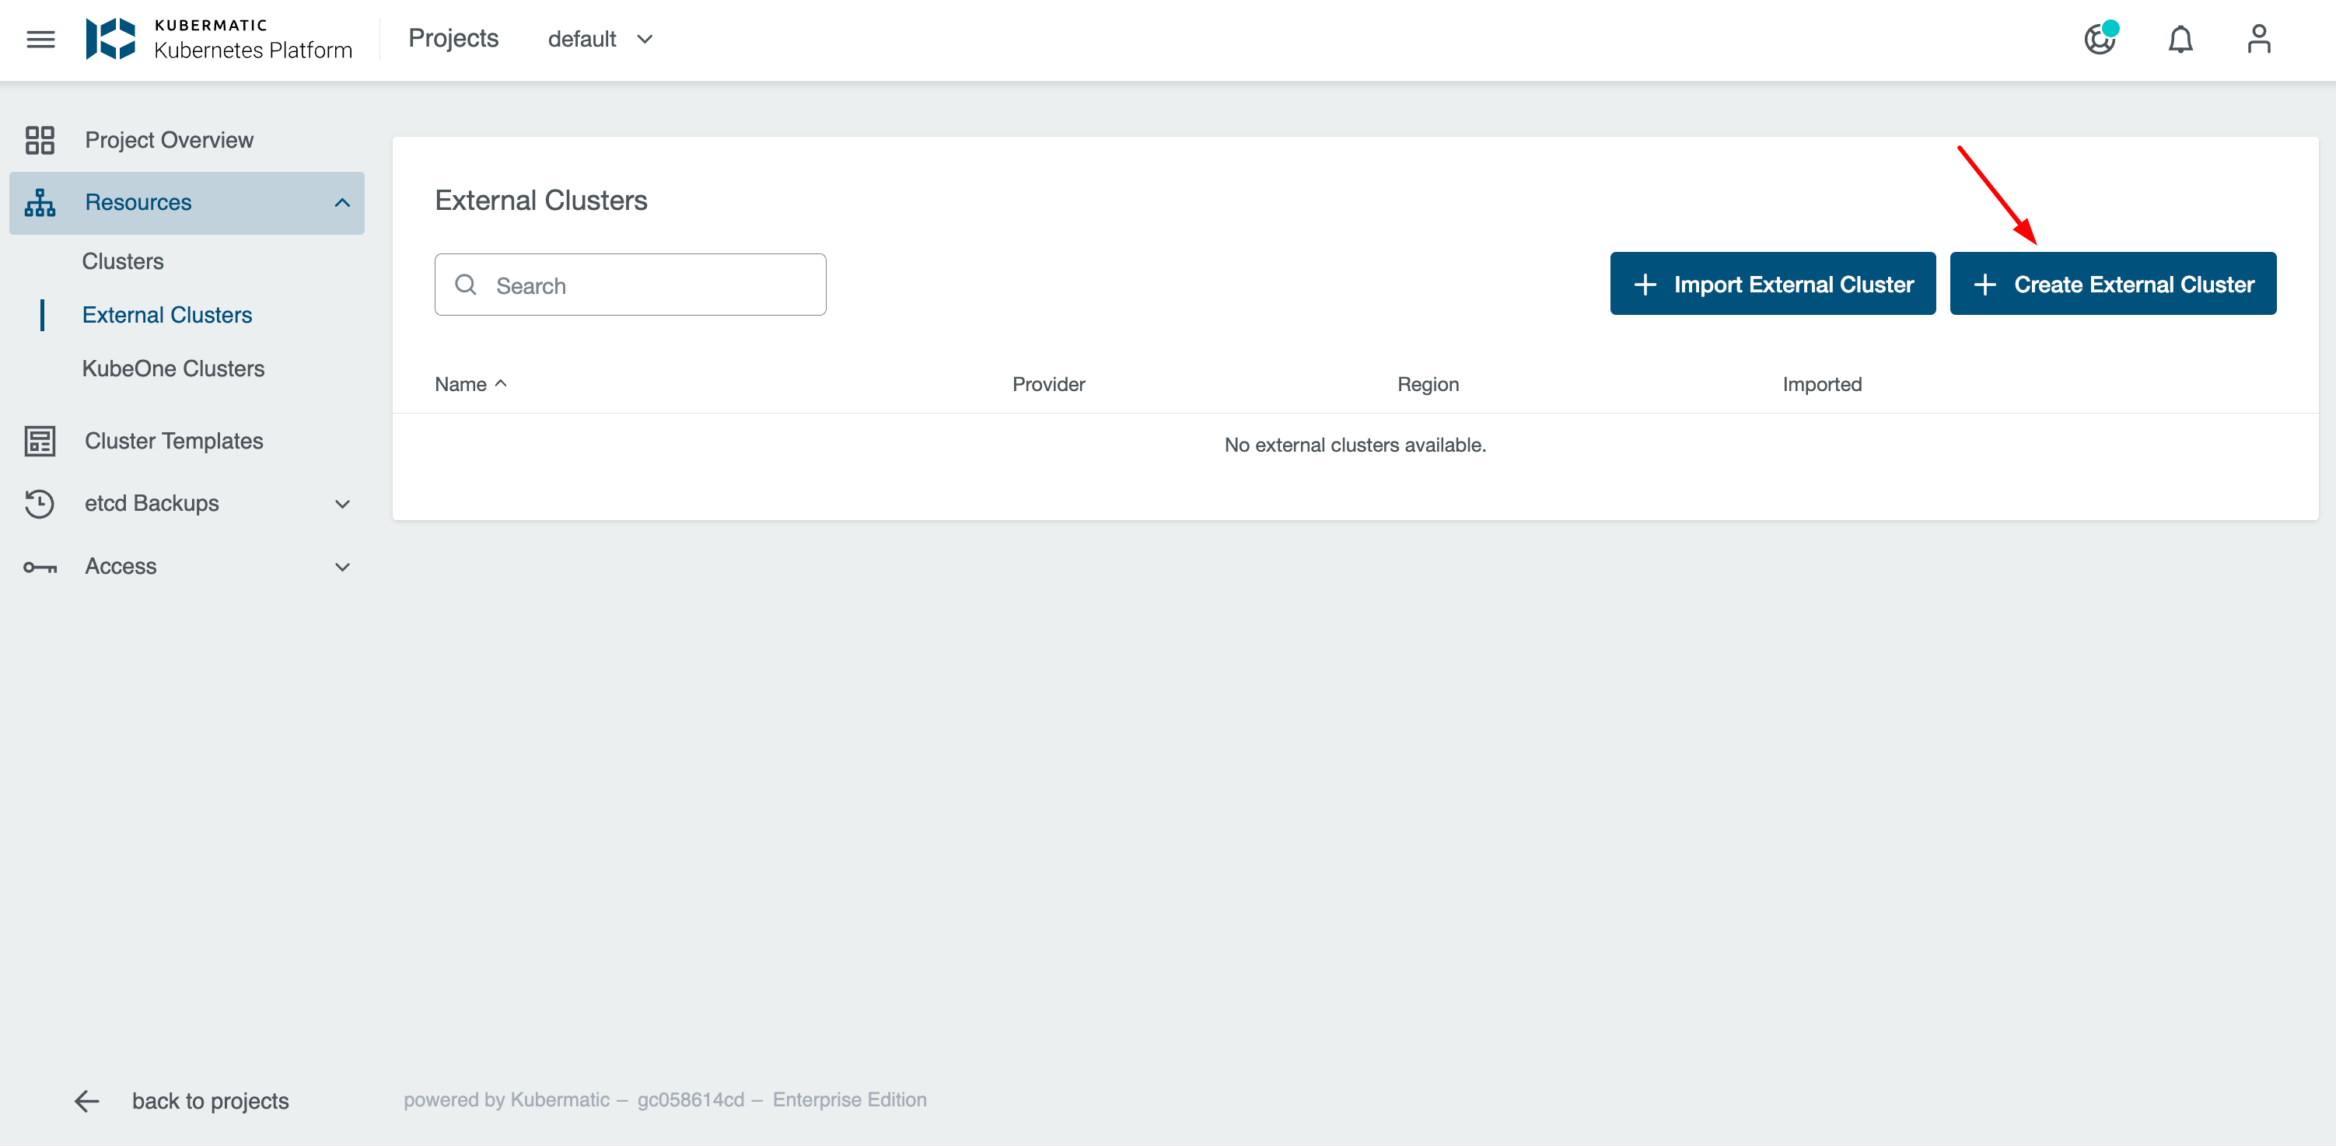Click inside the Search field
Image resolution: width=2336 pixels, height=1146 pixels.
(x=630, y=285)
